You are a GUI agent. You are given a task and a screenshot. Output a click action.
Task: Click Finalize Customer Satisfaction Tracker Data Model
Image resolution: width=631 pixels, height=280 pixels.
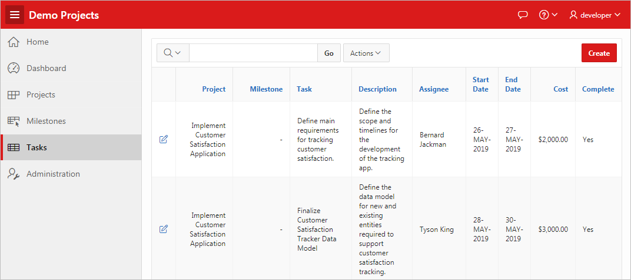[317, 230]
